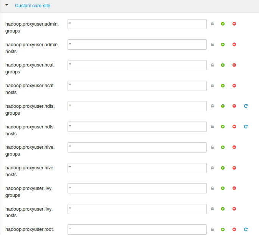The image size is (259, 237).
Task: Lock hadoop.proxyuser.livy.groups property
Action: click(213, 188)
